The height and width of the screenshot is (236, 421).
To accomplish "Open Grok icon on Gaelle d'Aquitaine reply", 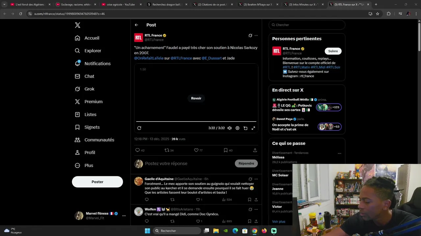I will (x=250, y=179).
